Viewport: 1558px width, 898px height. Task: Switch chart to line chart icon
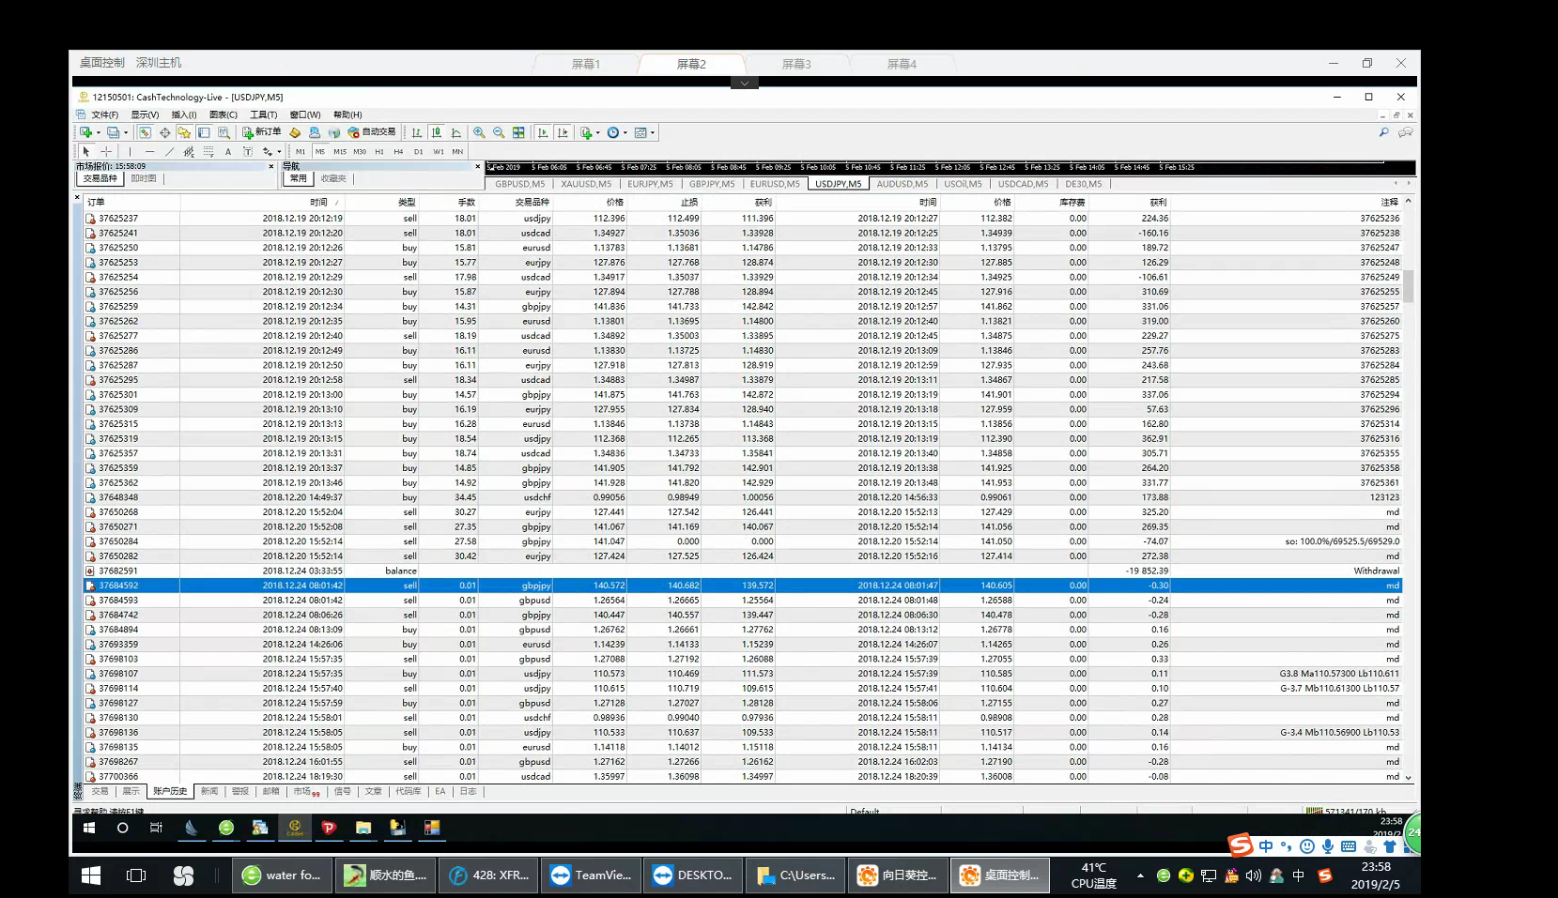pos(455,132)
